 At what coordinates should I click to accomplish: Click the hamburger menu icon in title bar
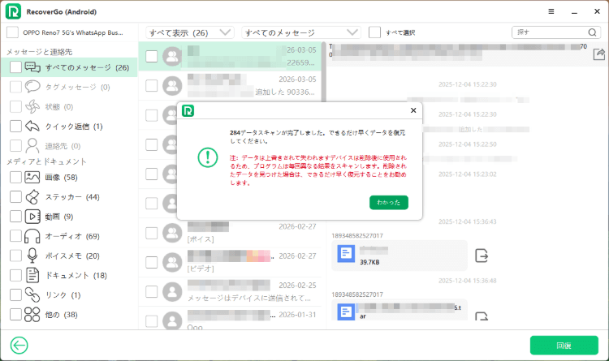pos(551,11)
